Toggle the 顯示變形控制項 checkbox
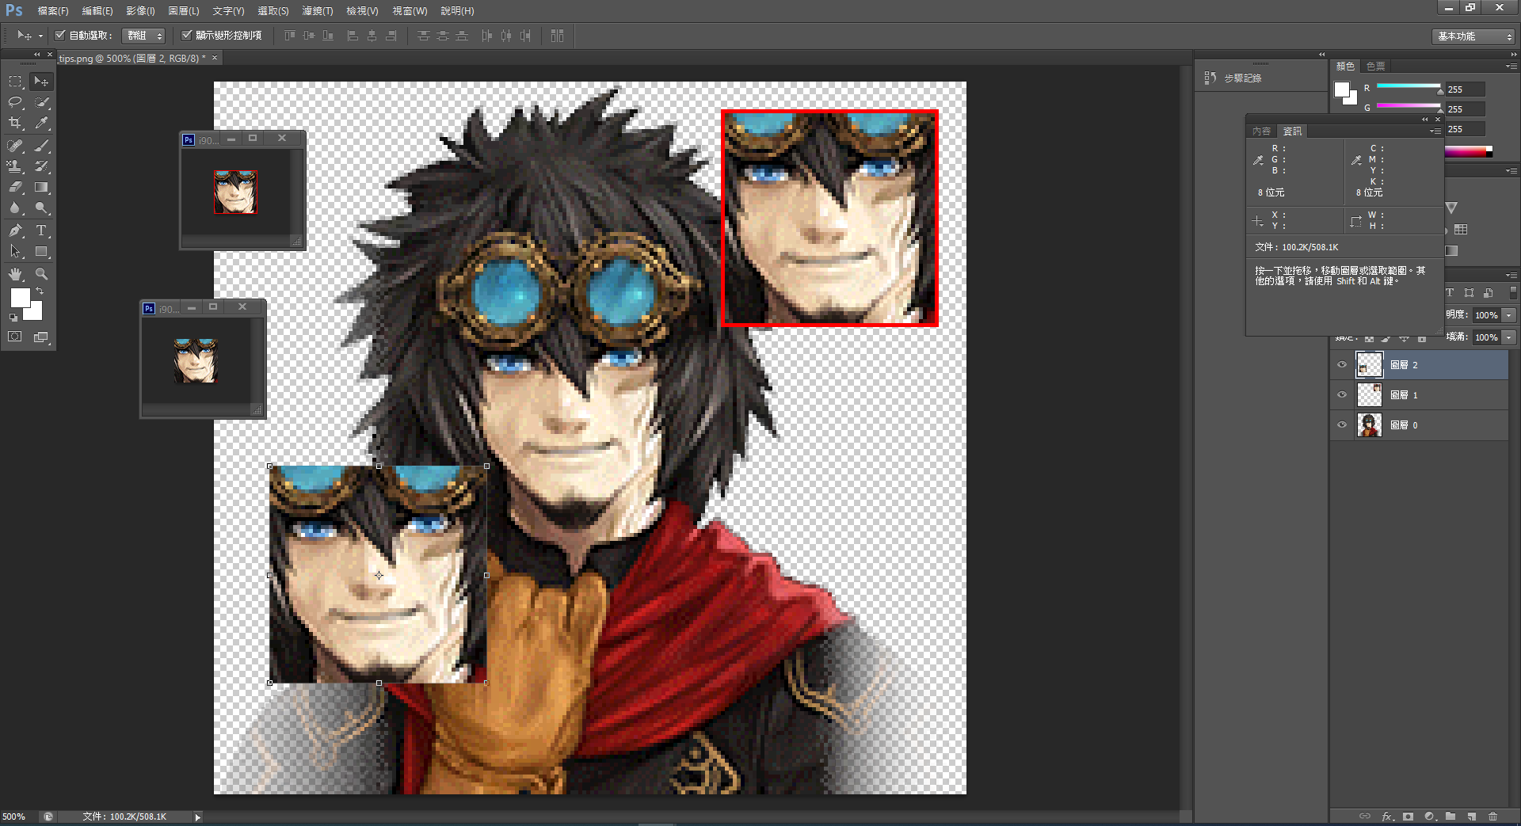This screenshot has height=826, width=1521. coord(187,36)
